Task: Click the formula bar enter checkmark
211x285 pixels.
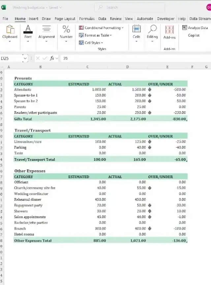Action: click(45, 58)
